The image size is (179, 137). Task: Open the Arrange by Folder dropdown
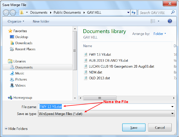coord(159,34)
